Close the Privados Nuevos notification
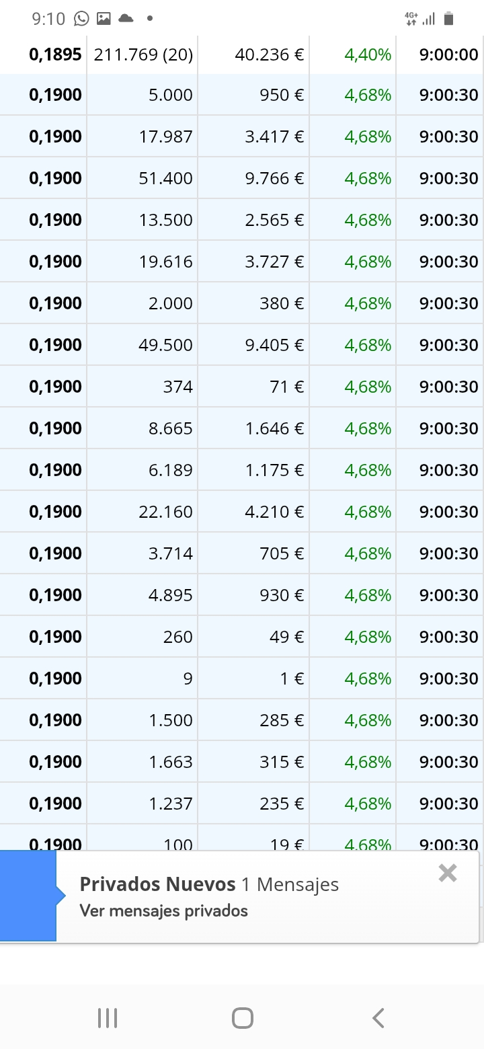Image resolution: width=484 pixels, height=1049 pixels. 448,873
